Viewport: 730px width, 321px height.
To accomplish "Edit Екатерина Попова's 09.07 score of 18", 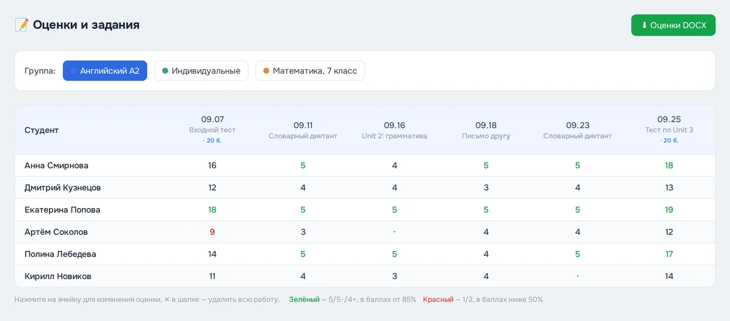I will 212,210.
